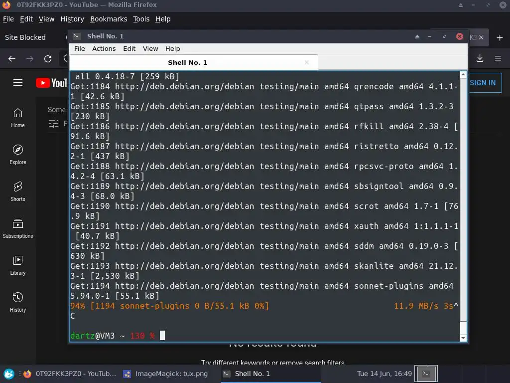
Task: Open a new Firefox tab
Action: coord(500,38)
